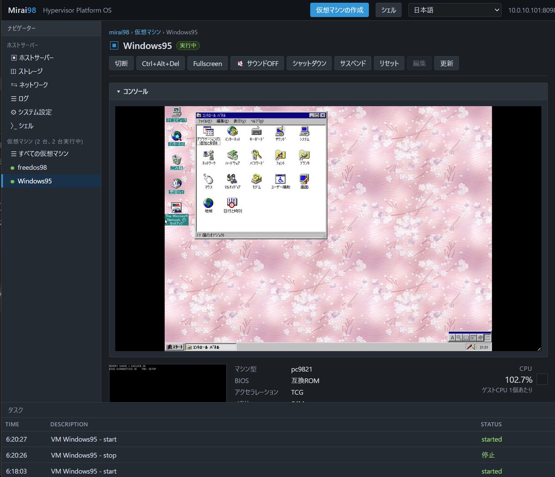This screenshot has width=555, height=477.
Task: Click the IME magnifier search icon
Action: tap(460, 338)
